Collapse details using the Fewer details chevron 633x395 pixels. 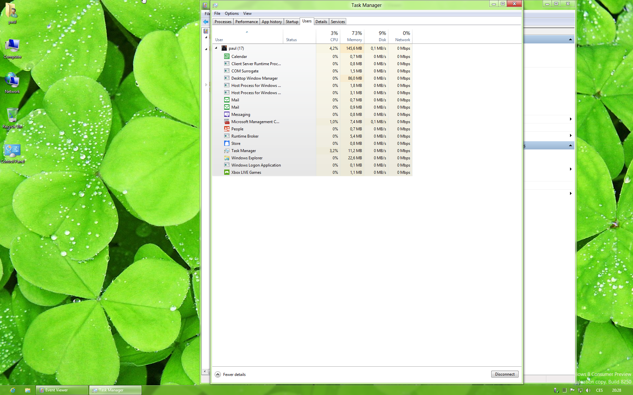coord(218,375)
